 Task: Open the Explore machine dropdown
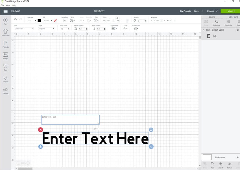click(x=212, y=11)
